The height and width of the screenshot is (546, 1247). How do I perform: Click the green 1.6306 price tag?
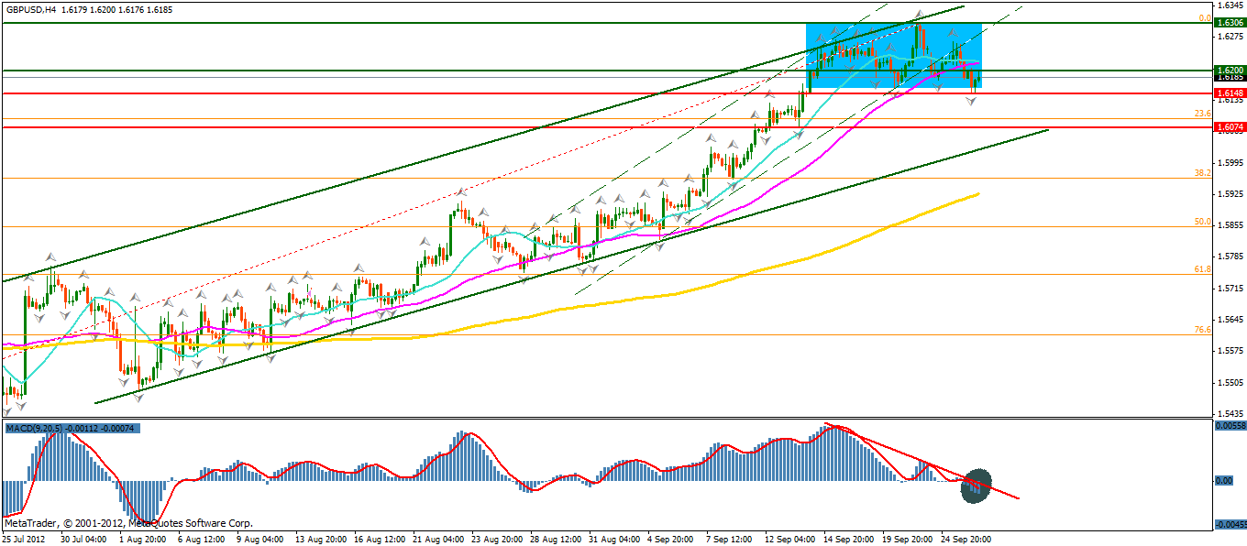tap(1228, 22)
